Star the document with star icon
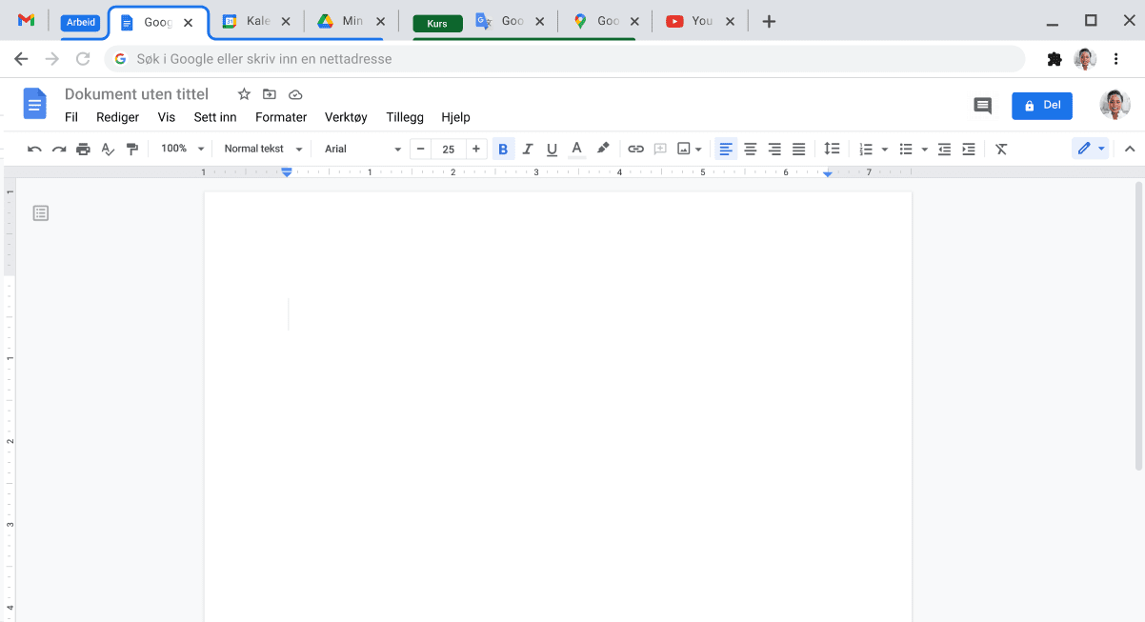This screenshot has width=1145, height=622. (244, 94)
